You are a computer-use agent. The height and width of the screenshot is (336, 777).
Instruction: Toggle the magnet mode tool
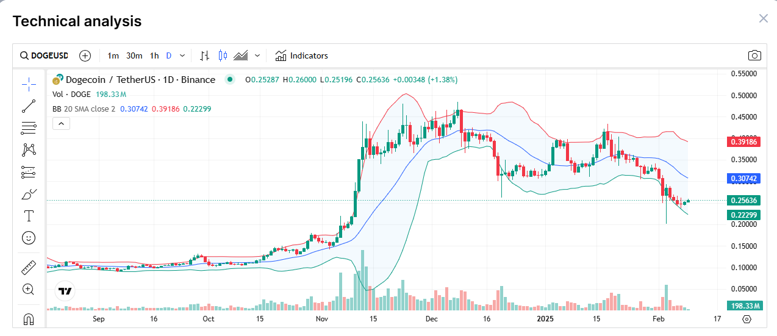coord(29,318)
